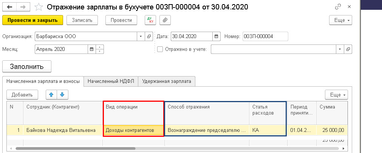The width and height of the screenshot is (382, 153).
Task: Add document to favorites with star
Action: [39, 7]
